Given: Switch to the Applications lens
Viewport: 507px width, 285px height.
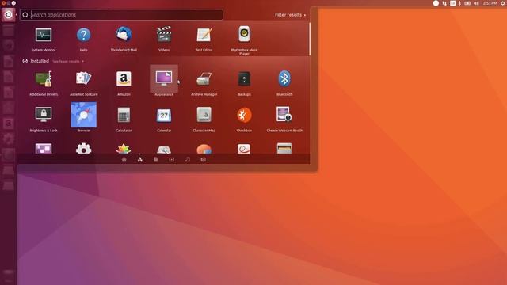Looking at the screenshot, I should (139, 160).
